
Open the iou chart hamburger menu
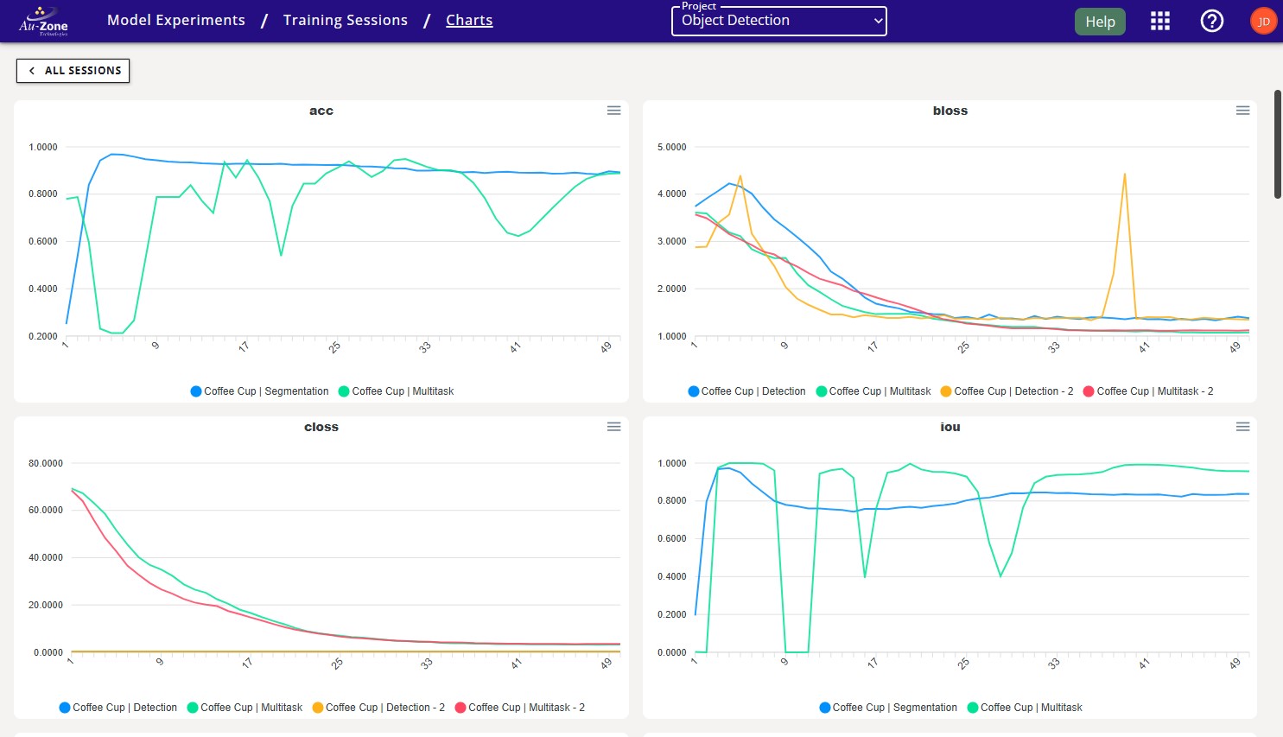click(1242, 427)
